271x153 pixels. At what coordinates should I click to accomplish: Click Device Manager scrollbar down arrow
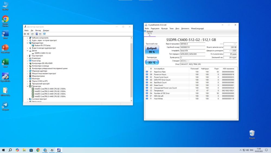tap(131, 101)
